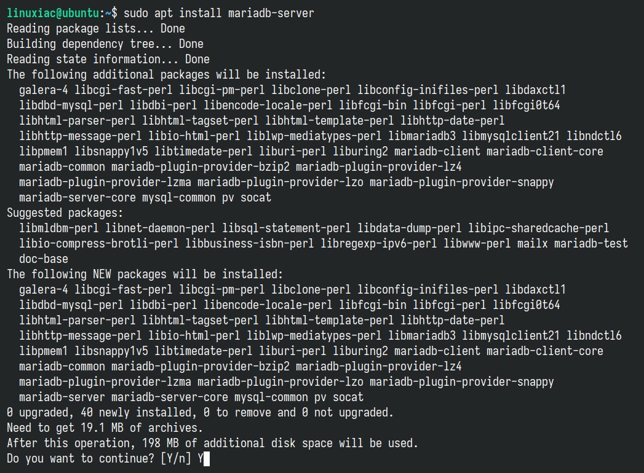The image size is (644, 473).
Task: Click the command 'sudo apt install mariadb-server'
Action: [219, 13]
